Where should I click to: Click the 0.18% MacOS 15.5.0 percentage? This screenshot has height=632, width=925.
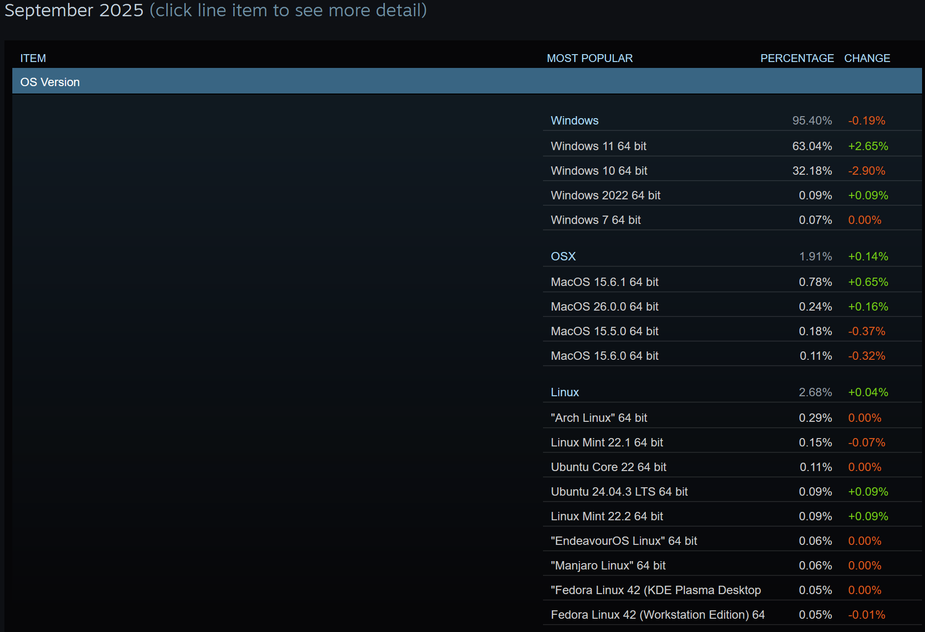pyautogui.click(x=816, y=331)
